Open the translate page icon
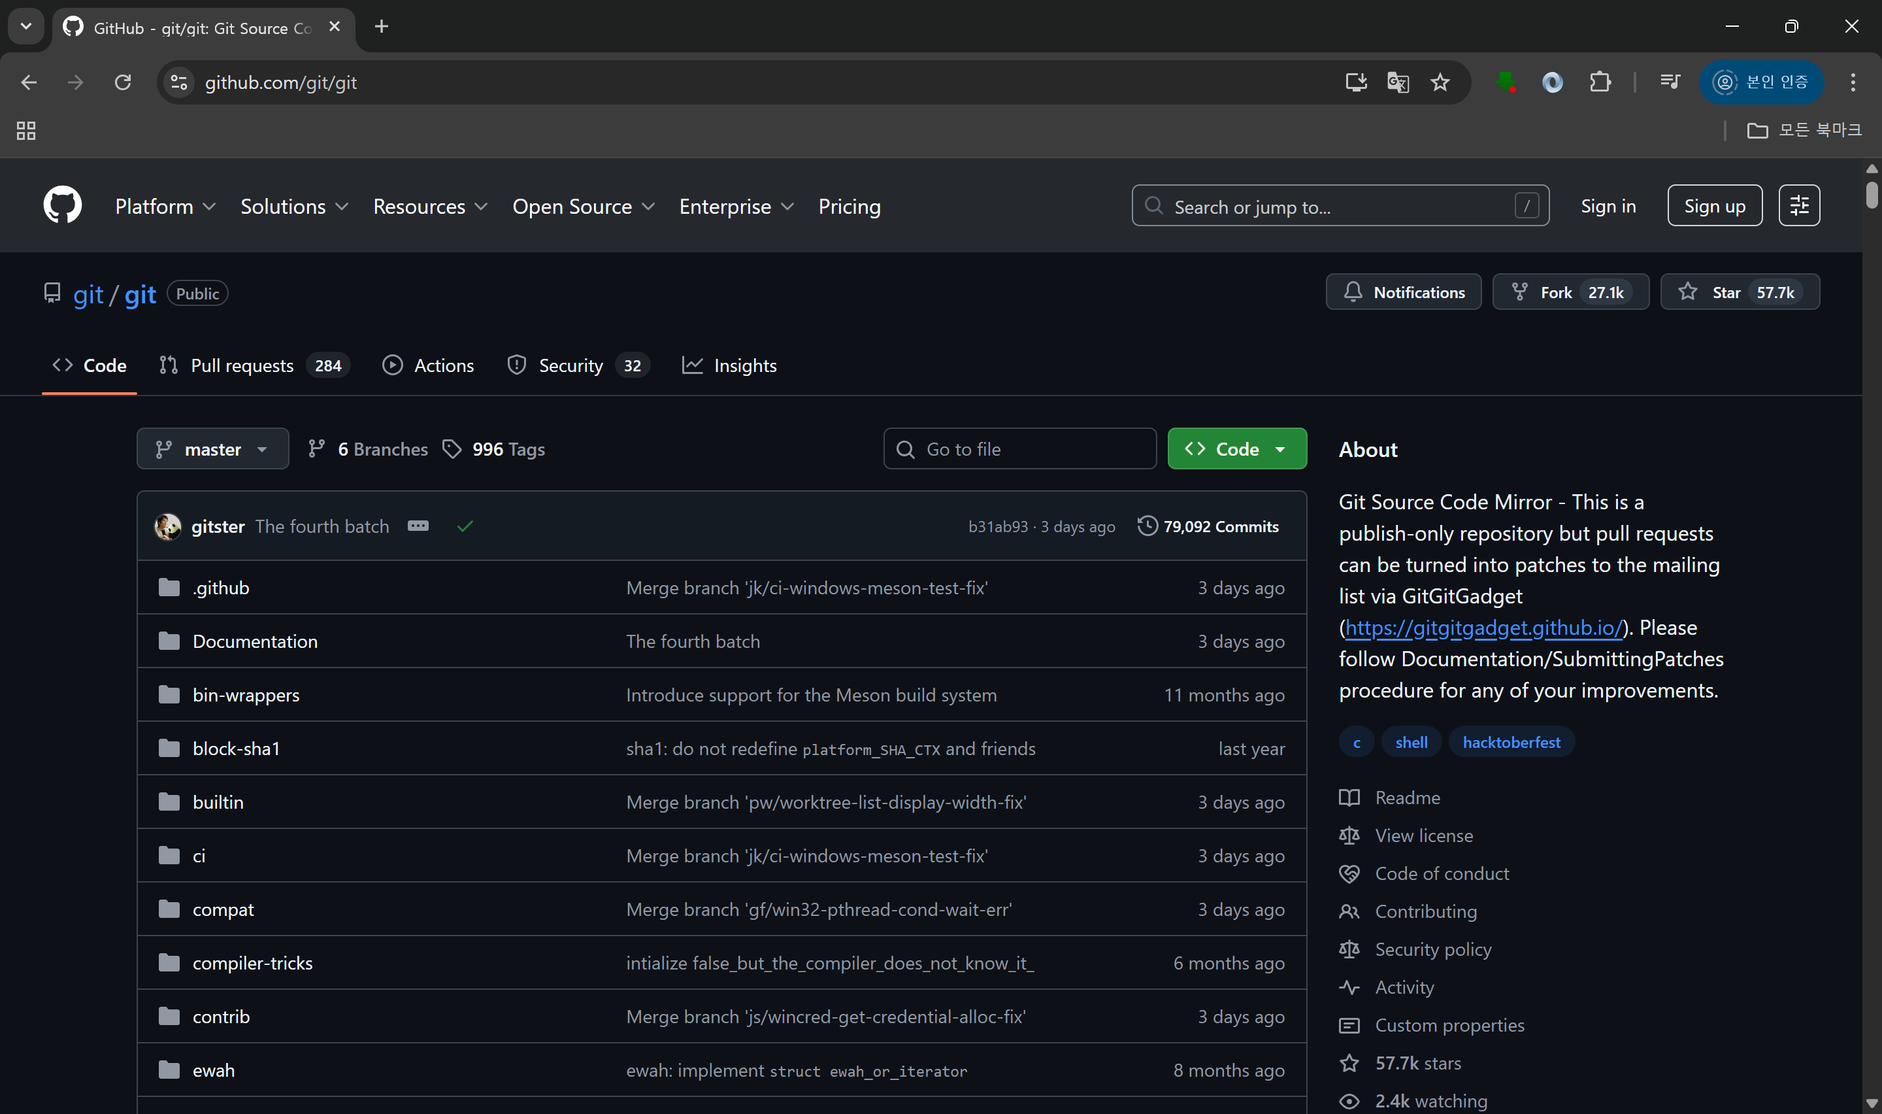The height and width of the screenshot is (1114, 1882). (1397, 82)
